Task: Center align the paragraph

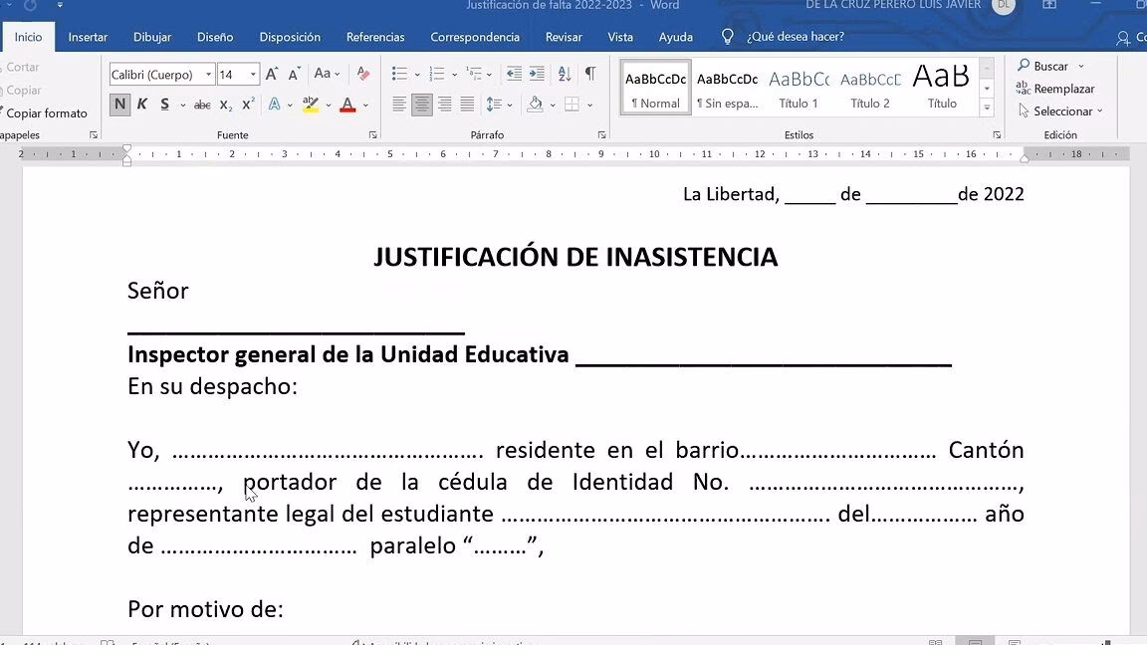Action: (x=421, y=104)
